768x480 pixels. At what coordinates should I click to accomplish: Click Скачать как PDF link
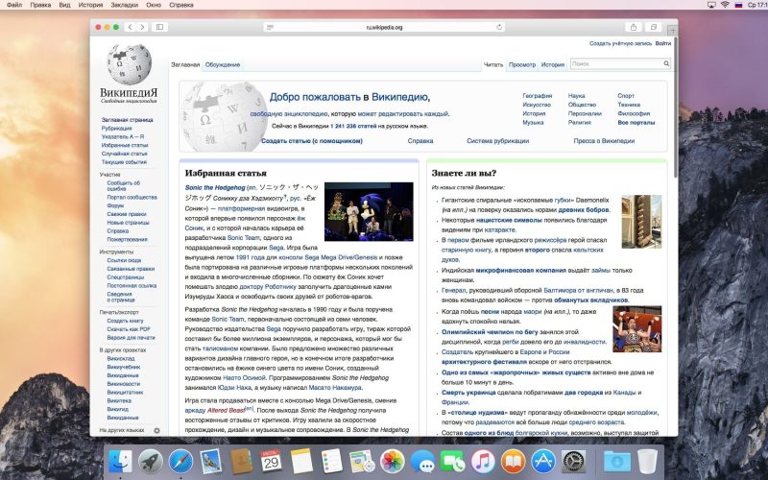point(129,329)
